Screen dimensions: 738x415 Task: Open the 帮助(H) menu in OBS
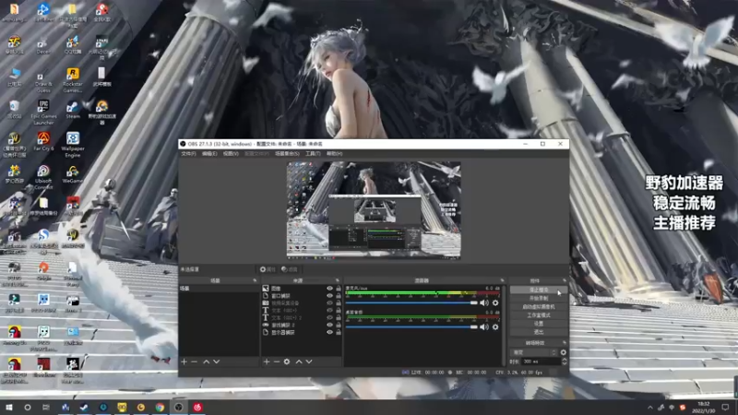pos(335,154)
